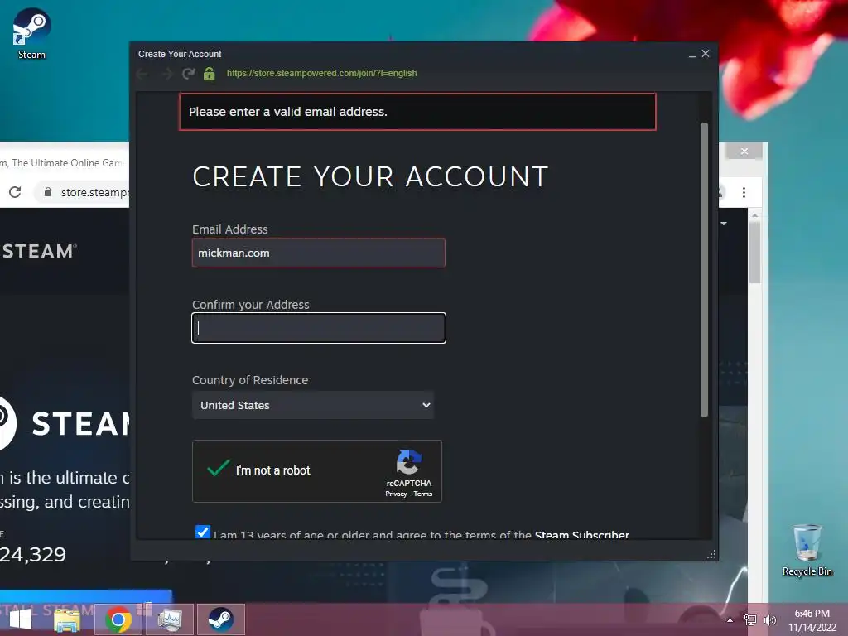
Task: Reload the page in the Chrome window
Action: [x=15, y=192]
